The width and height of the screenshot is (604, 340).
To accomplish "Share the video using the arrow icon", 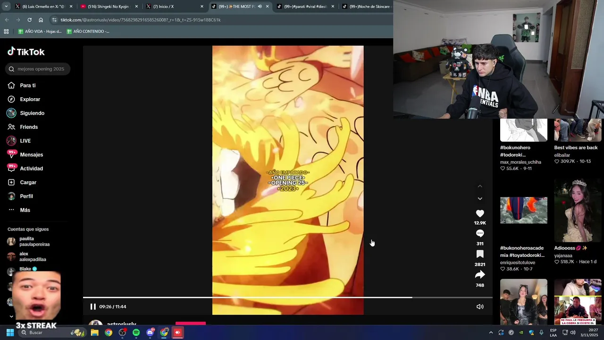I will point(480,275).
